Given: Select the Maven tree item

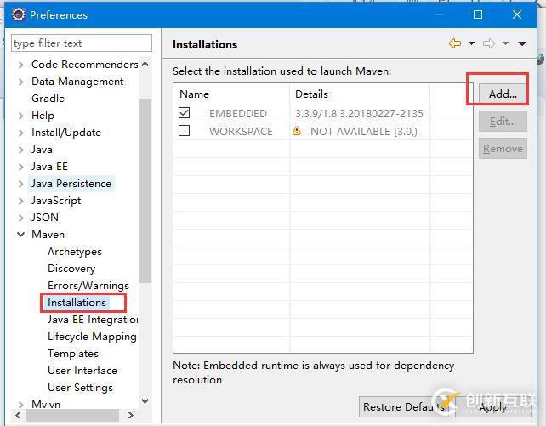Looking at the screenshot, I should (x=48, y=235).
